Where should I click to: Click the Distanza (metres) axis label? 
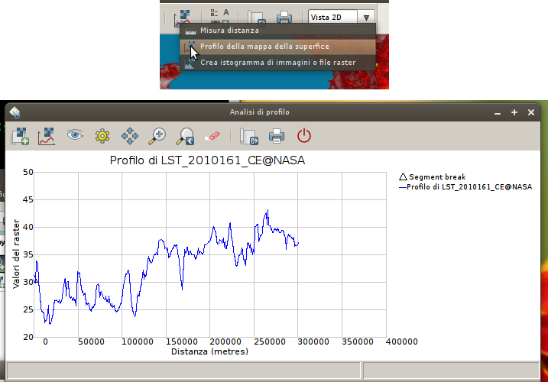pos(209,351)
